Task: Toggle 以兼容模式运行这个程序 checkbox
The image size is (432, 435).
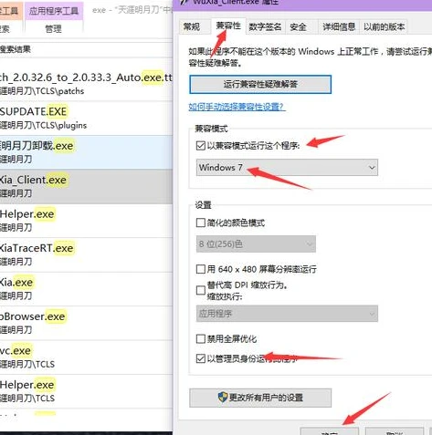Action: point(201,146)
